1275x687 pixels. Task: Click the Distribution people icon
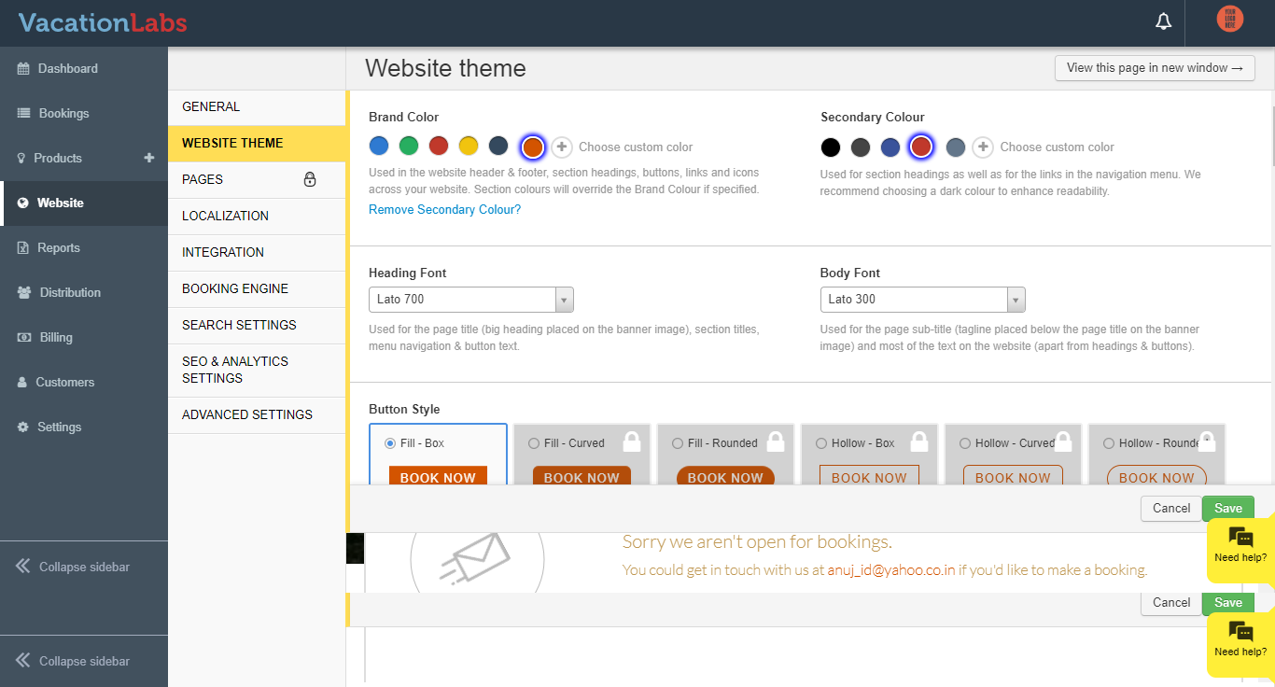pos(24,292)
